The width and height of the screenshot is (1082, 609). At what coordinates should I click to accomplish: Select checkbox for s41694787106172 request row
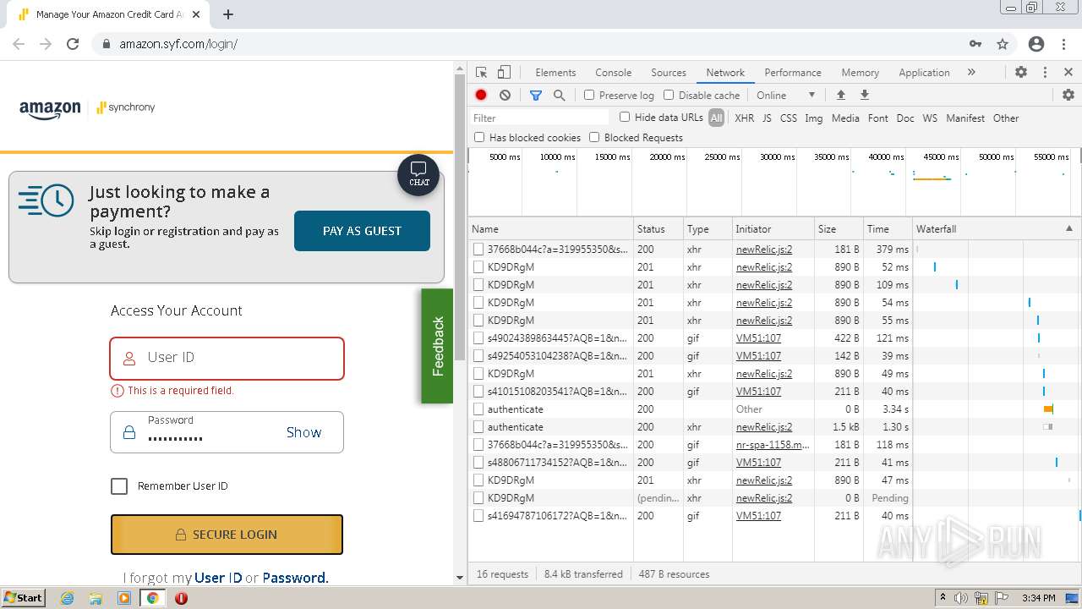[x=478, y=516]
